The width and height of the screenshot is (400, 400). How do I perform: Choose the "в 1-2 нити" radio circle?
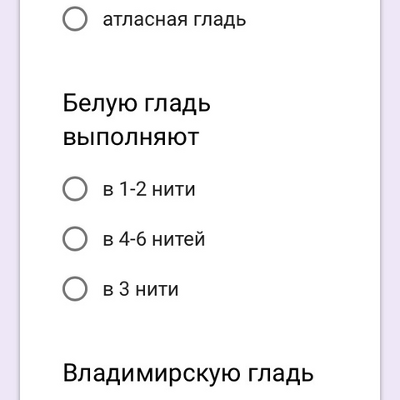pyautogui.click(x=75, y=188)
